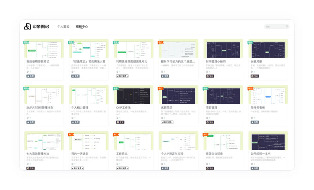Click the 免费 badge under 高效使用印象笔记

(x=31, y=76)
